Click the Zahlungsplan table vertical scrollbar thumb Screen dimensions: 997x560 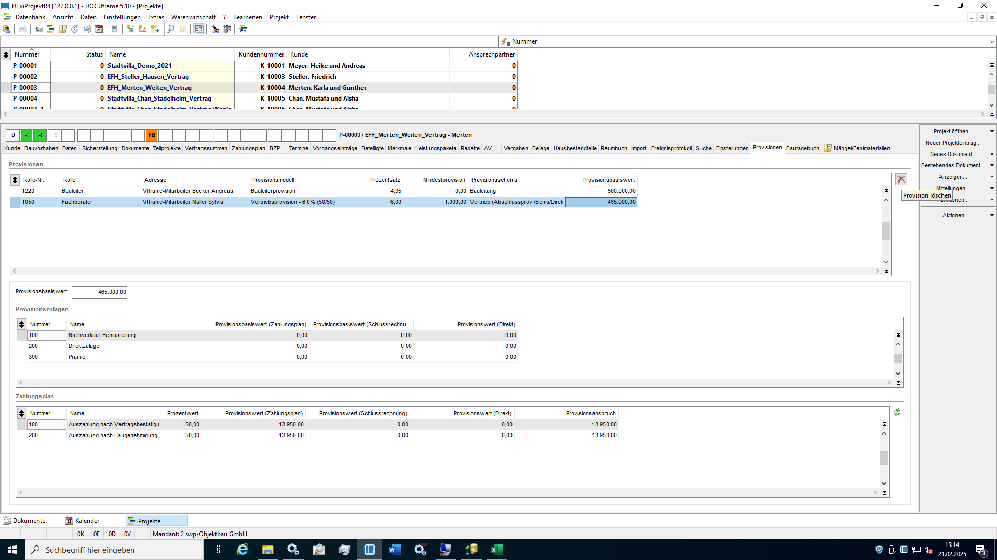pyautogui.click(x=884, y=458)
